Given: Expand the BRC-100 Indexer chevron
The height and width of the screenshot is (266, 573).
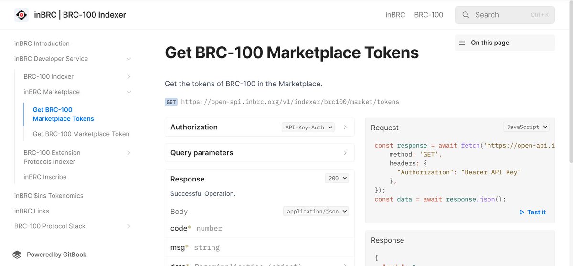Looking at the screenshot, I should [x=129, y=76].
